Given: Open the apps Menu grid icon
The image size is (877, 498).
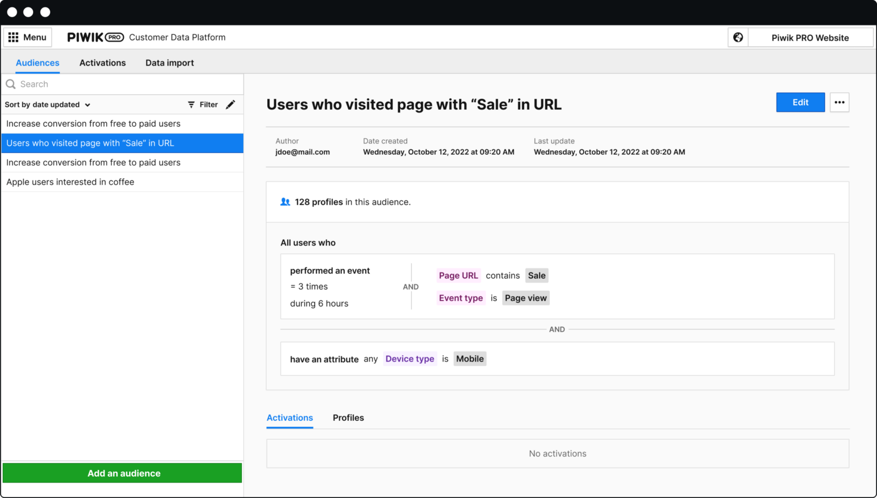Looking at the screenshot, I should (x=14, y=37).
